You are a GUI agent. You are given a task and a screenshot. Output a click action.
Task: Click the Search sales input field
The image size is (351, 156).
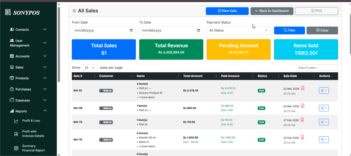point(317,68)
